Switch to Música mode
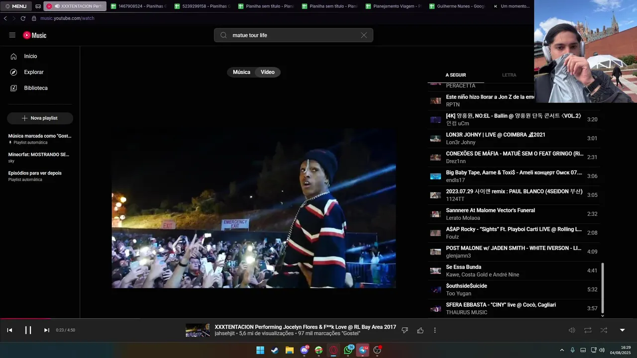637x358 pixels. click(x=241, y=72)
